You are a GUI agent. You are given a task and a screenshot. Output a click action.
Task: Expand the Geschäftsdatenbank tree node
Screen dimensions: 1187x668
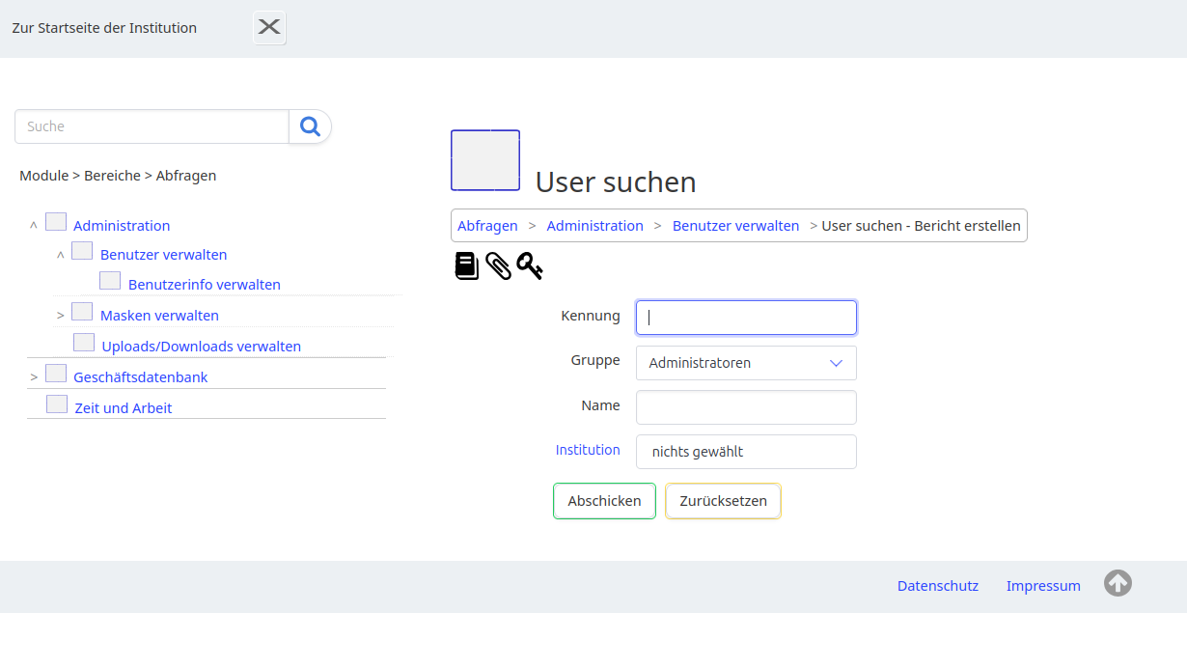[x=34, y=377]
